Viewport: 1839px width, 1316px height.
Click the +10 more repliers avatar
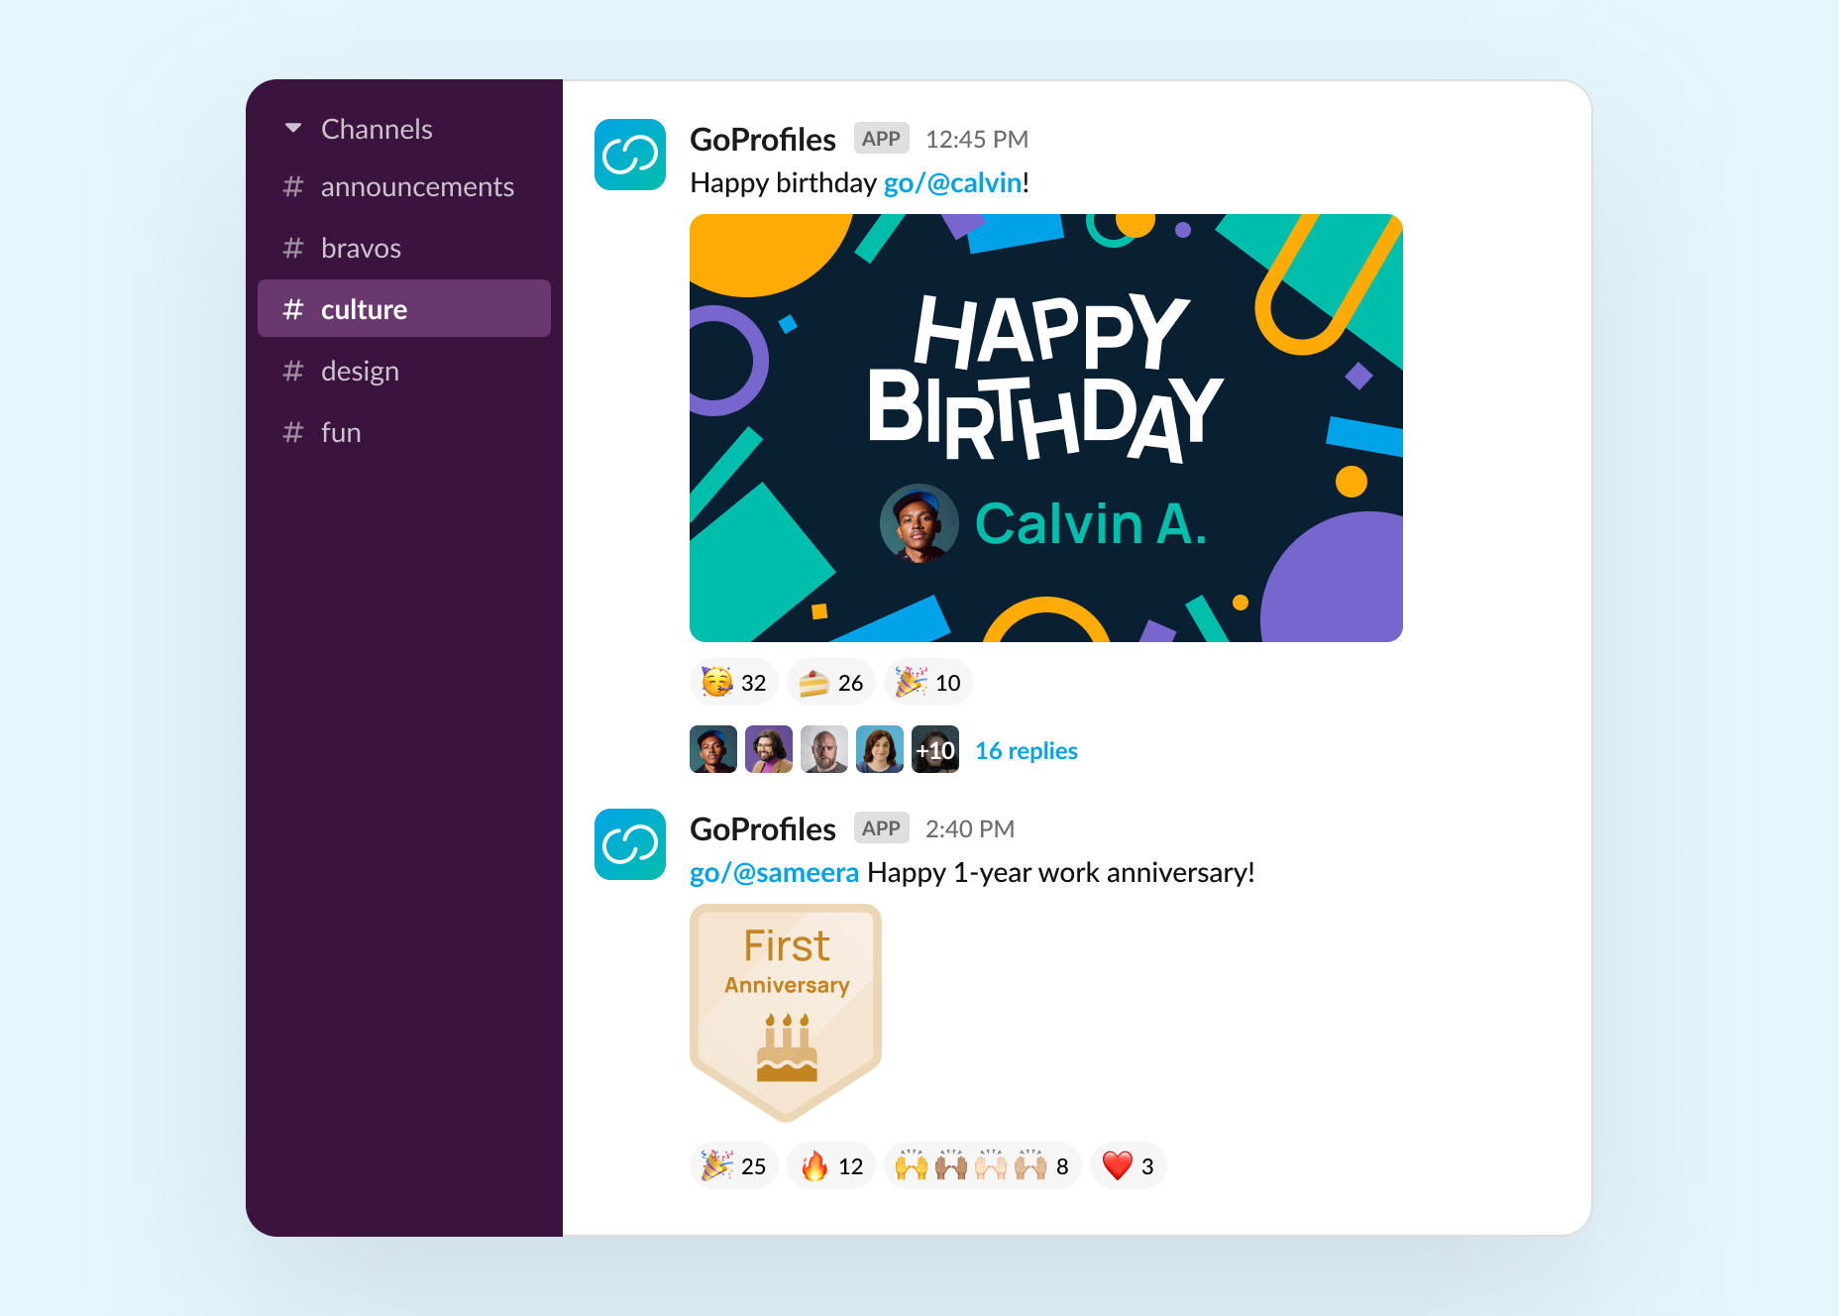tap(935, 749)
